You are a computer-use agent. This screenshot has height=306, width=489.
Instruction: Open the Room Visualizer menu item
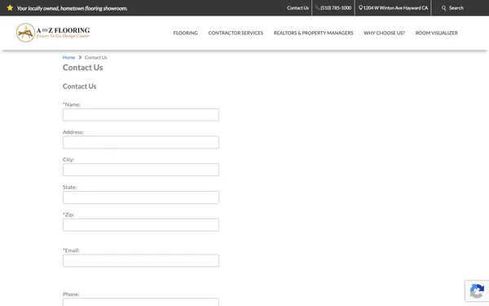[x=437, y=33]
